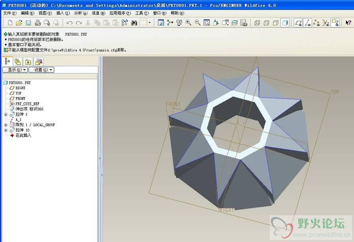Open the layers tool
Viewport: 354px width, 242px height.
click(234, 23)
